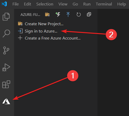The height and width of the screenshot is (116, 129).
Task: Open the Extensions view icon
Action: [6, 84]
